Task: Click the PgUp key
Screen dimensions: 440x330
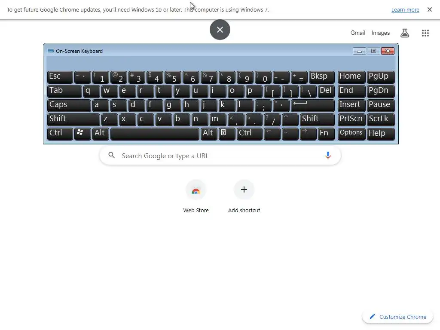Action: tap(381, 77)
